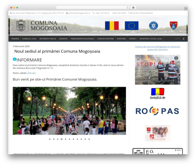Image resolution: width=196 pixels, height=166 pixels.
Task: Click the +4021 351 66 92 phone number
Action: (x=102, y=13)
